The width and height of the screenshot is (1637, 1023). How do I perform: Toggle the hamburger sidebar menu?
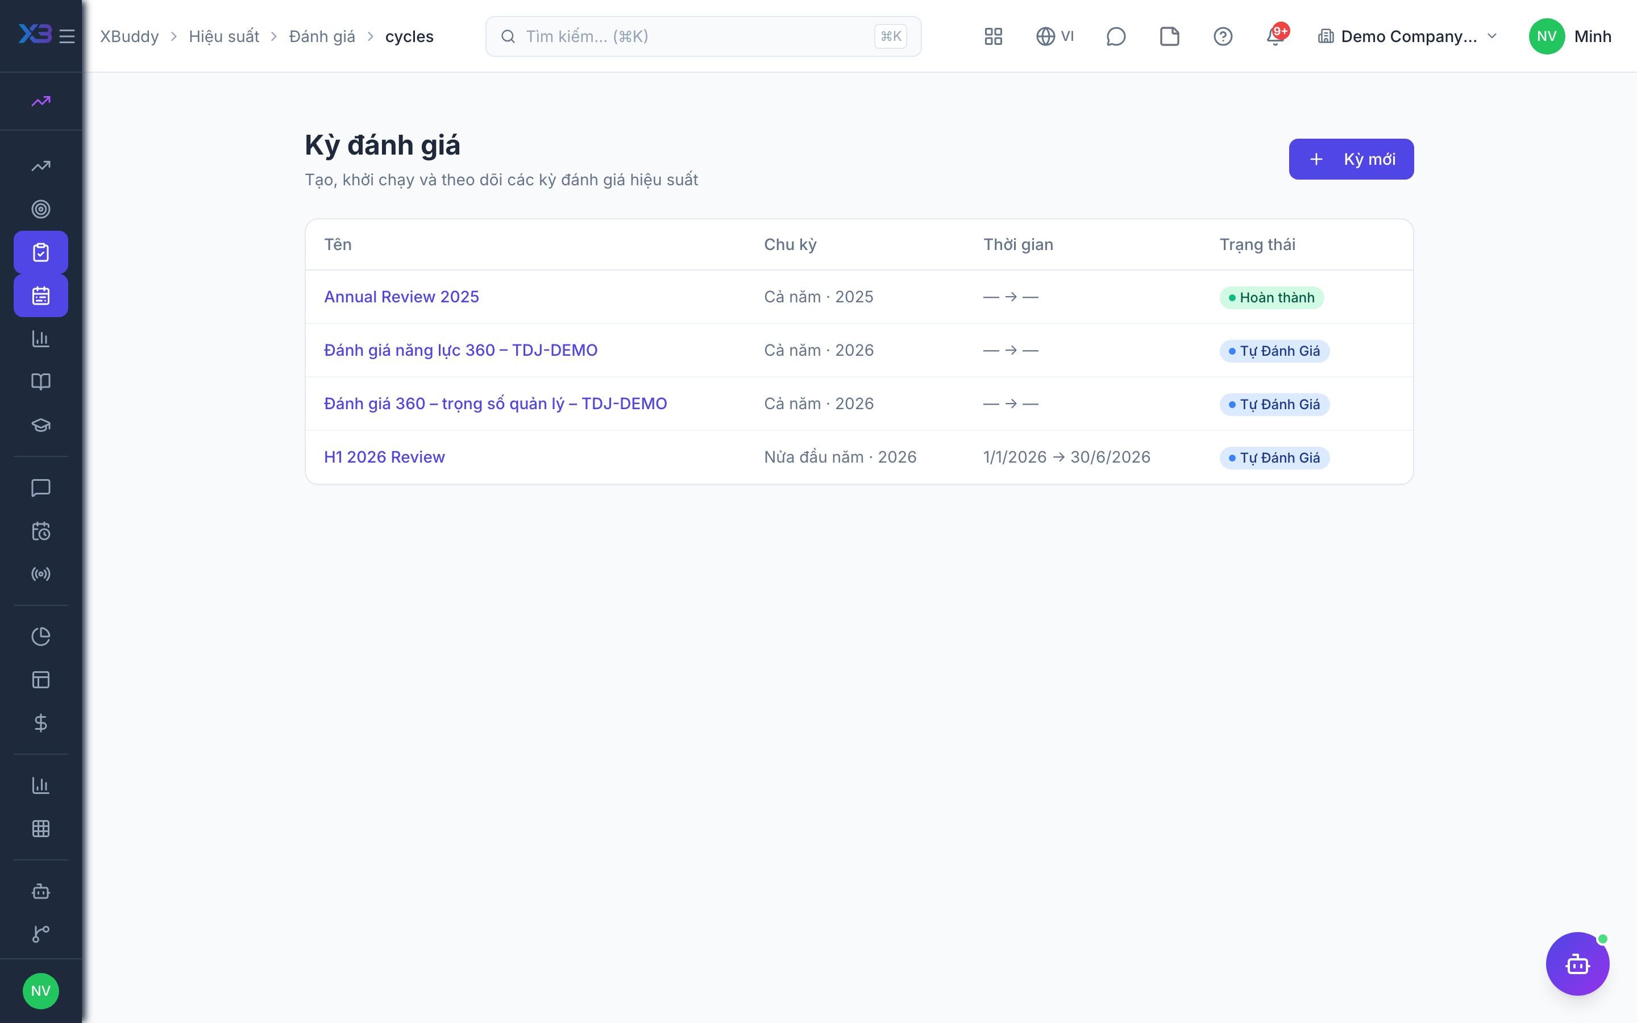tap(67, 36)
